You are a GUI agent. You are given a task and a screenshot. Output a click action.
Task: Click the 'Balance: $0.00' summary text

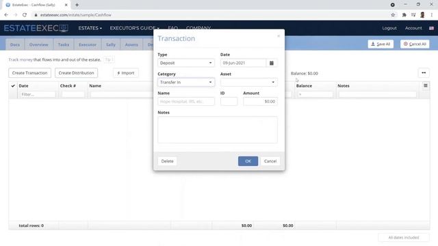pyautogui.click(x=304, y=73)
